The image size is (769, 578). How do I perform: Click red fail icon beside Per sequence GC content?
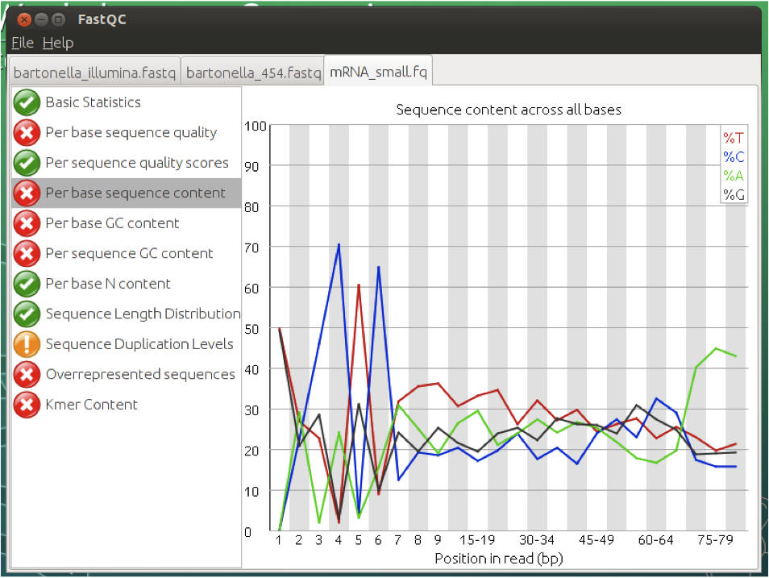pos(27,254)
